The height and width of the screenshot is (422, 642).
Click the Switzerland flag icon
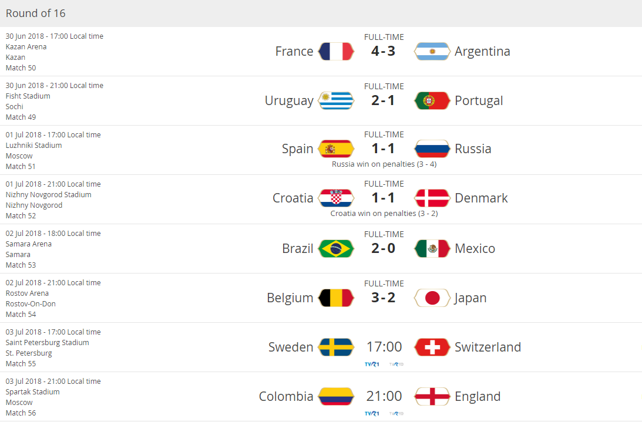coord(432,347)
